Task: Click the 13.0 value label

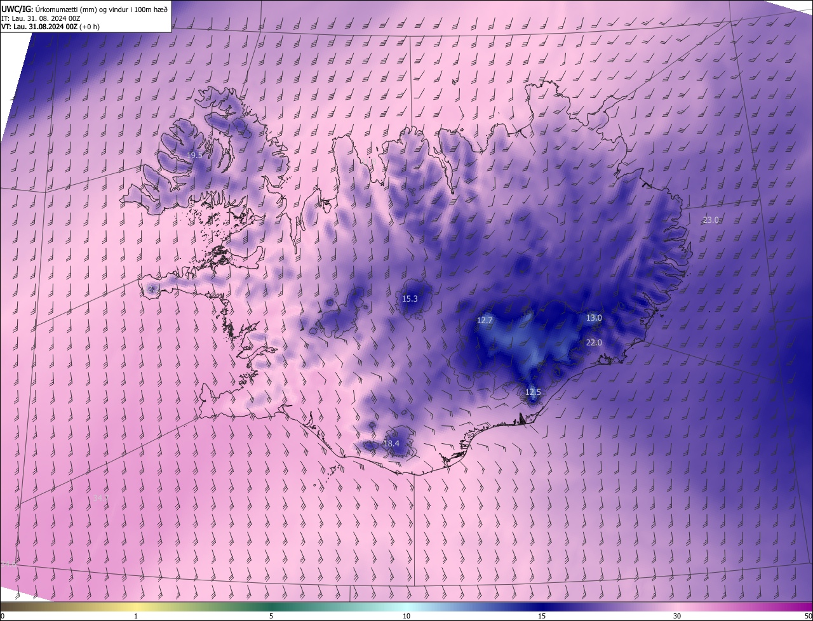Action: coord(594,318)
